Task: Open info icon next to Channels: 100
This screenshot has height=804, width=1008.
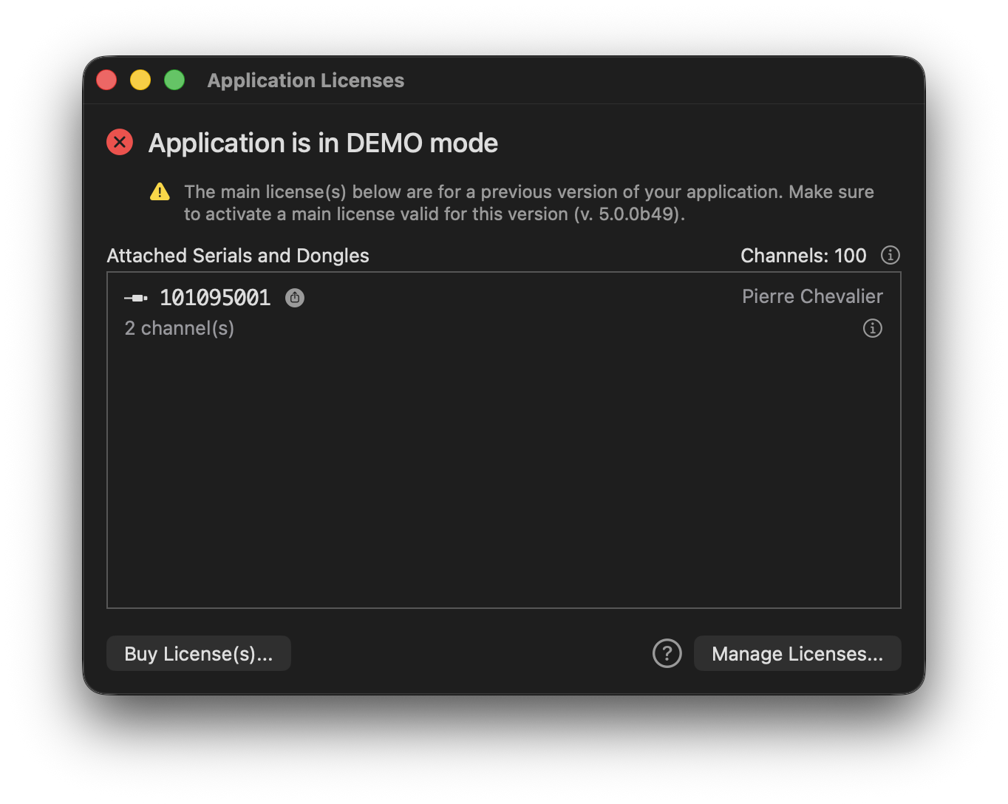Action: pyautogui.click(x=890, y=255)
